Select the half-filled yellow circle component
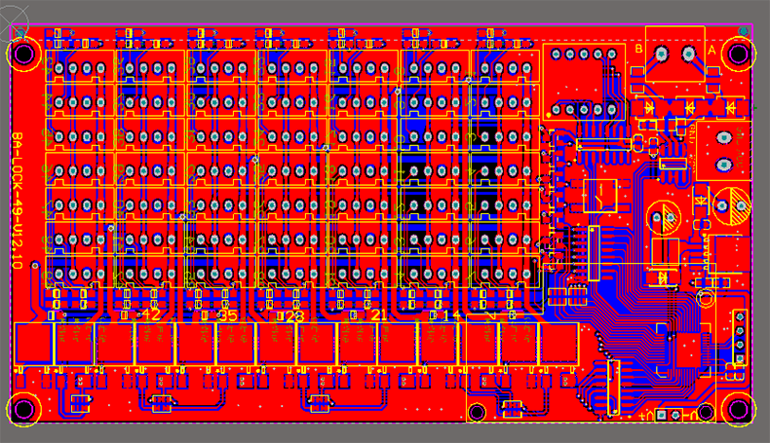Viewport: 770px width, 443px height. coord(730,203)
